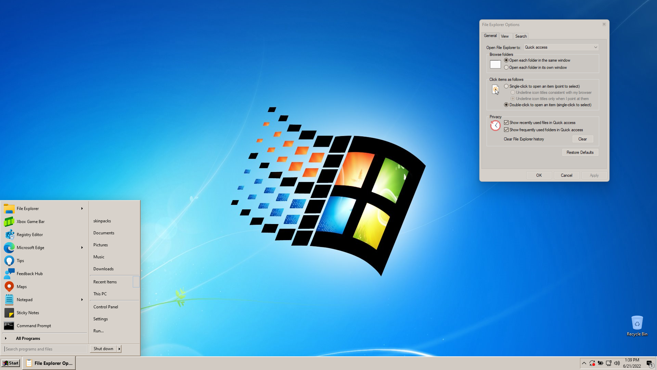This screenshot has width=657, height=370.
Task: Switch to the View tab
Action: point(504,36)
